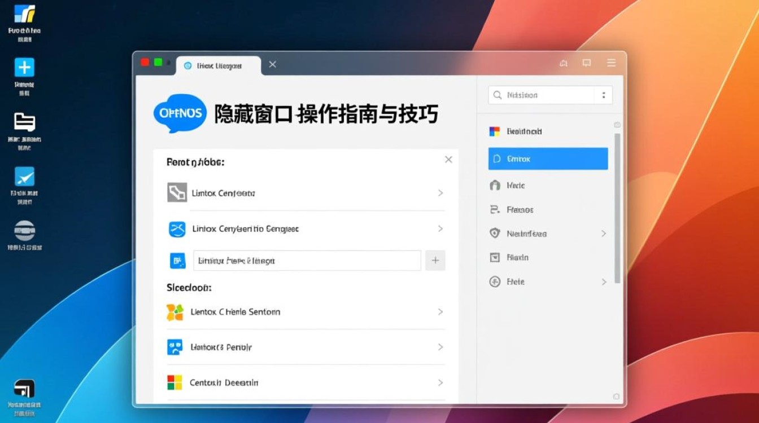Click the magnifier icon in the search box

tap(498, 95)
